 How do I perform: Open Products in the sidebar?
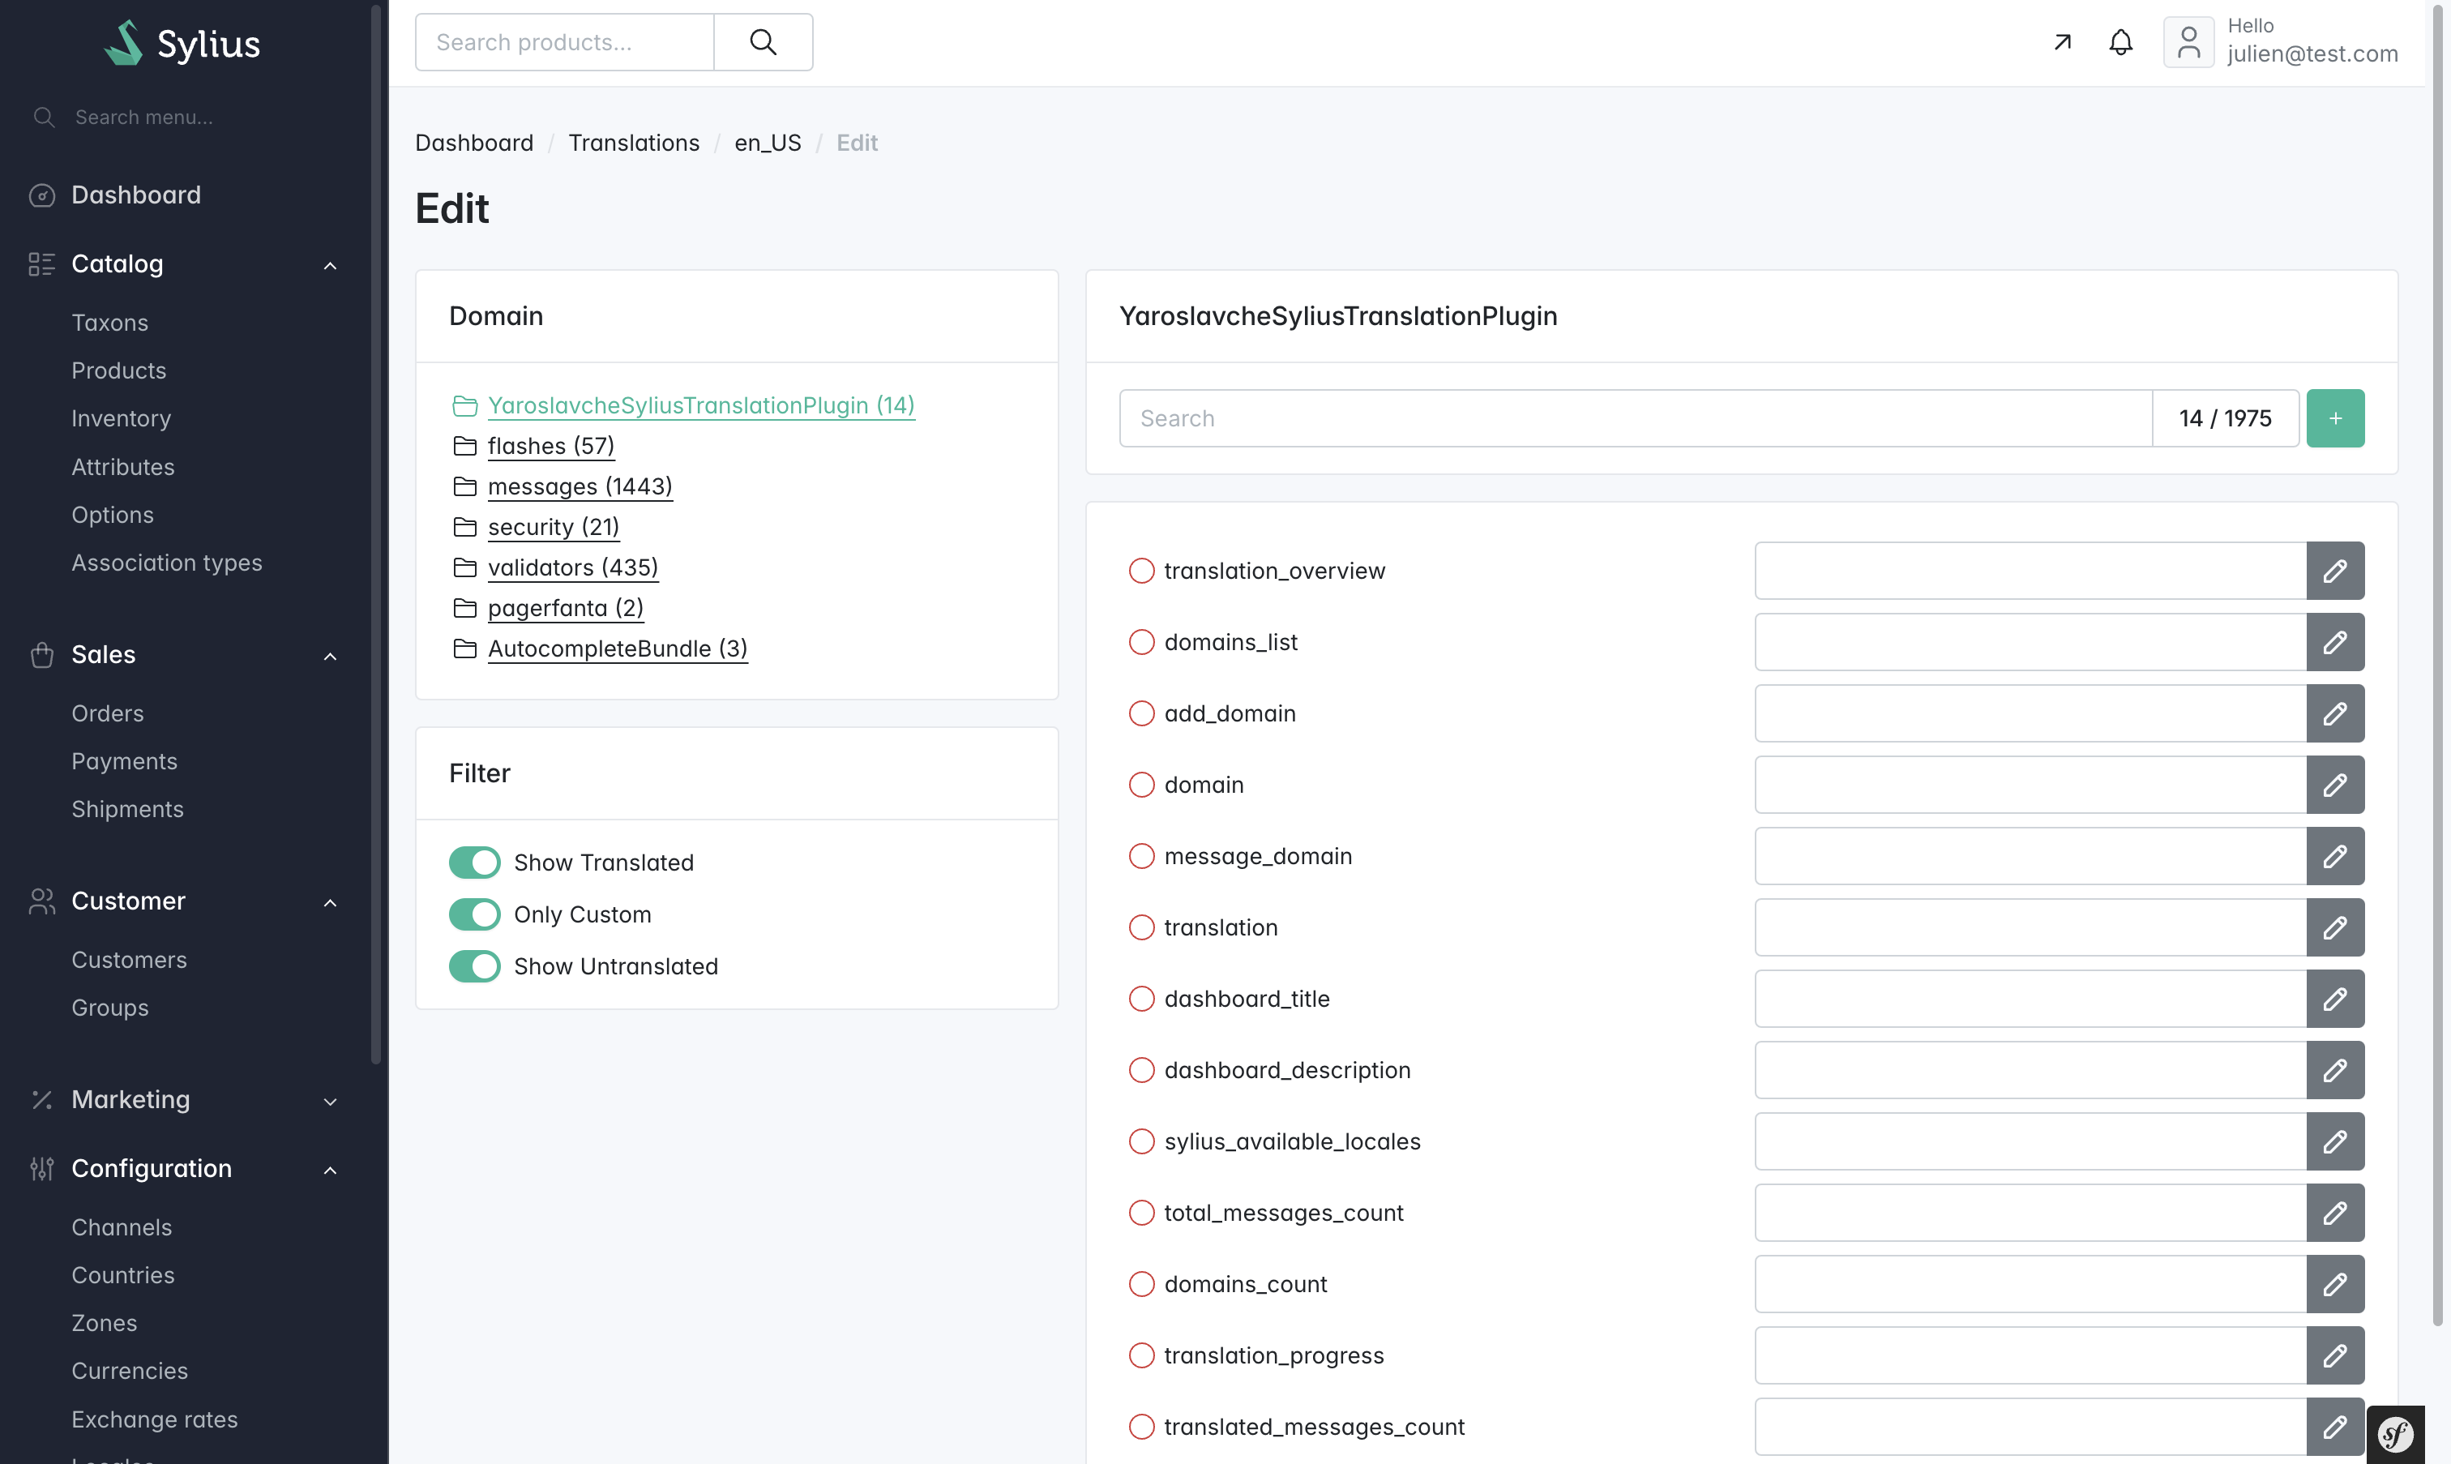click(x=118, y=371)
